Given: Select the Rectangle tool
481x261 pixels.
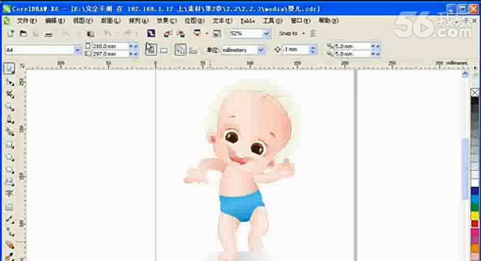Looking at the screenshot, I should click(10, 144).
